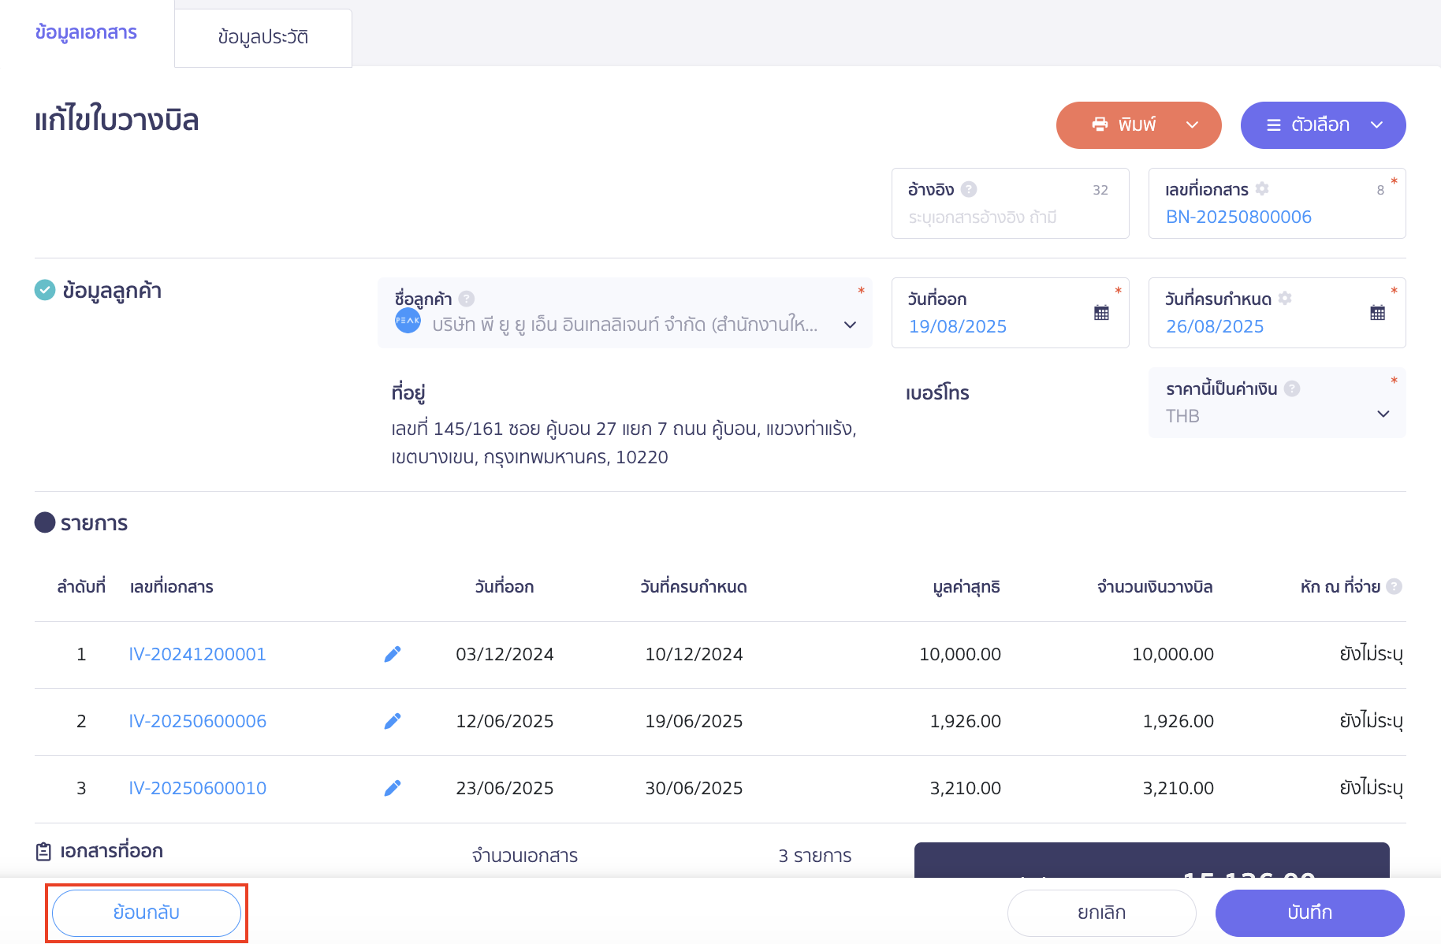Expand the พิมพ์ print dropdown
This screenshot has width=1441, height=944.
click(1192, 125)
